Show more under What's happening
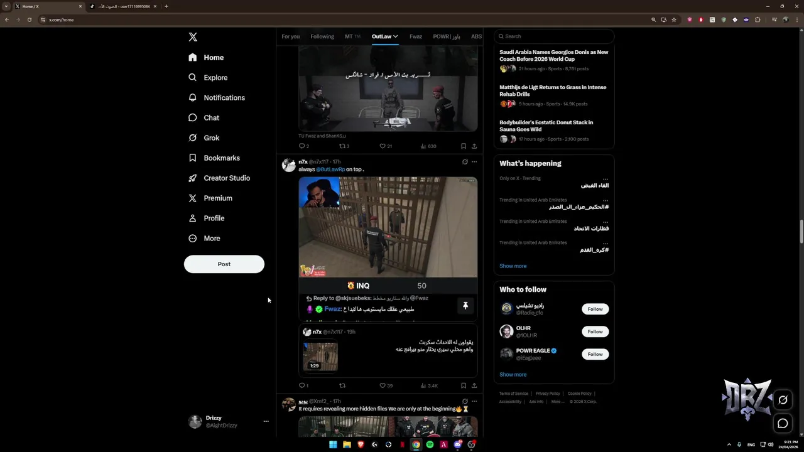 coord(513,266)
